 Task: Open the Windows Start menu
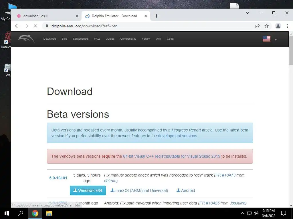[7, 213]
